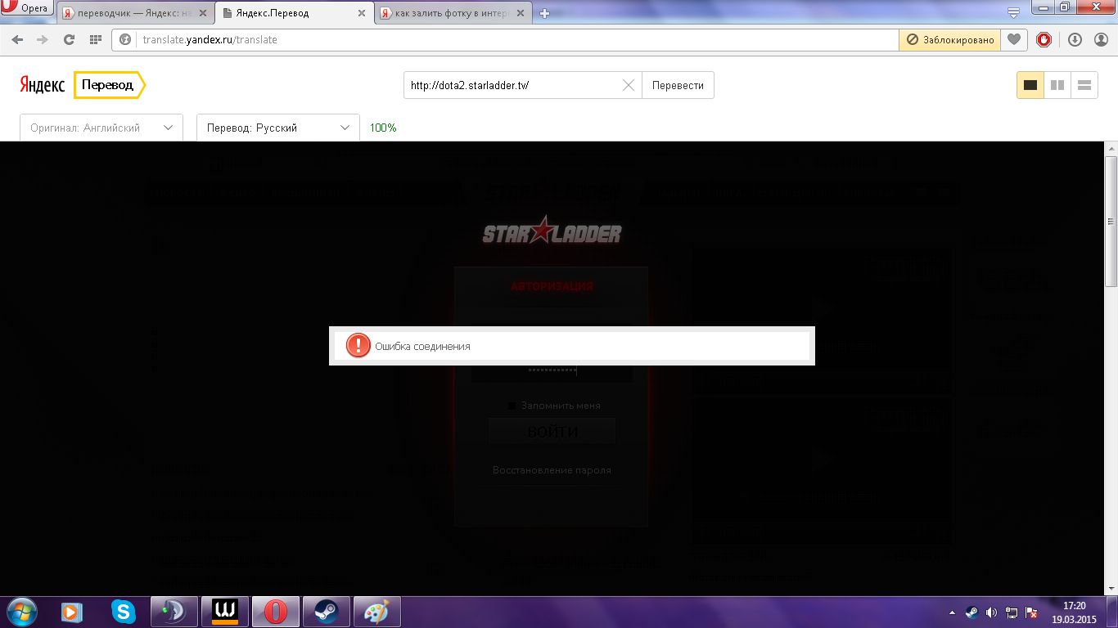
Task: Click the Восстановление пароля link
Action: pos(552,470)
